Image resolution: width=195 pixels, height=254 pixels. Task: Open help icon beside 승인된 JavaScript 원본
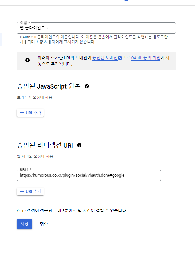(x=87, y=86)
